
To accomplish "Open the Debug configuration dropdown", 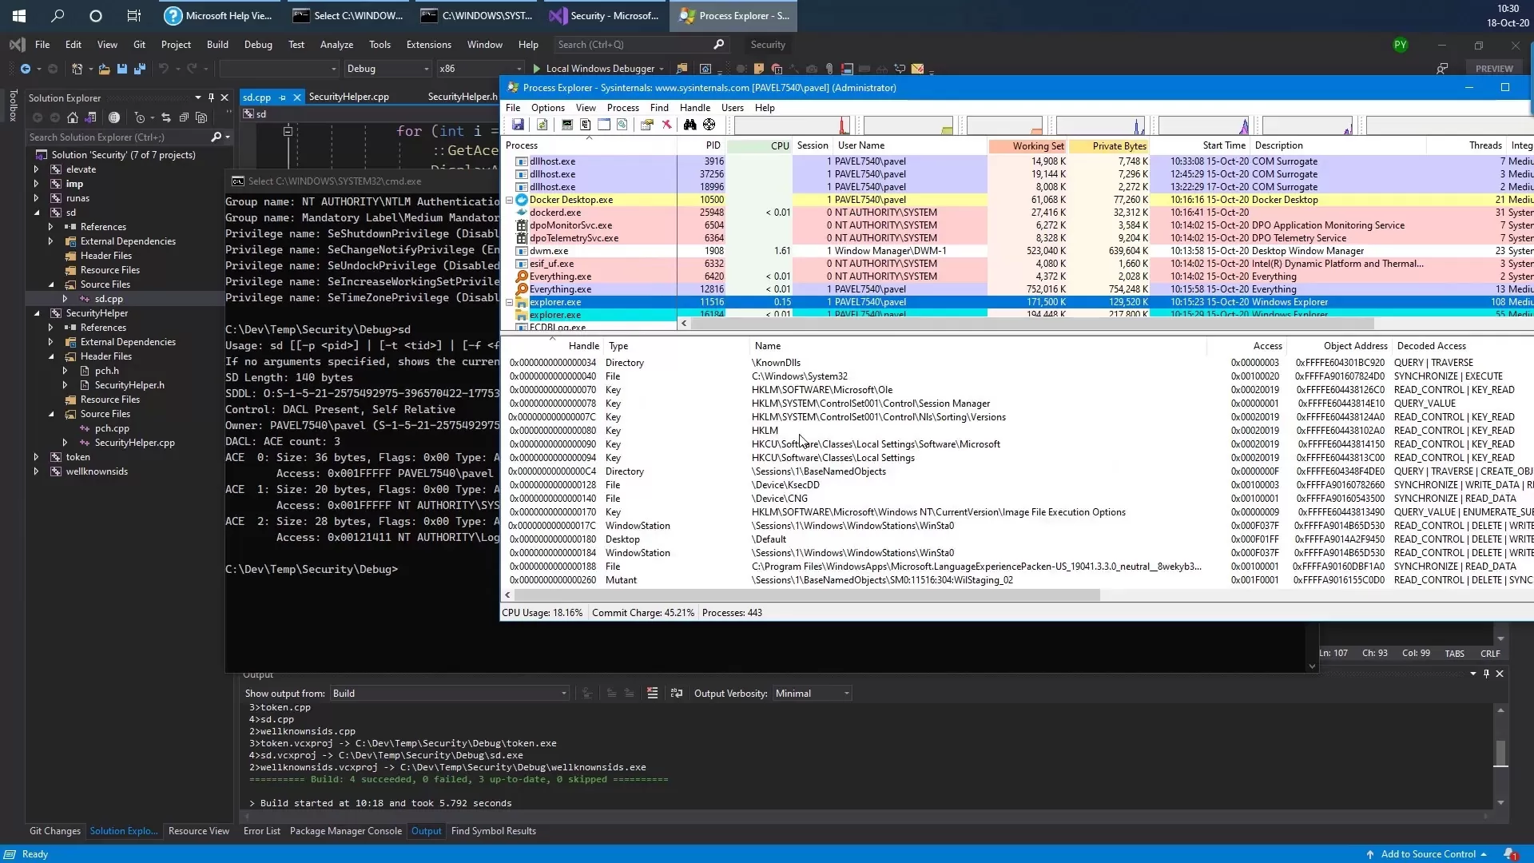I will [387, 69].
